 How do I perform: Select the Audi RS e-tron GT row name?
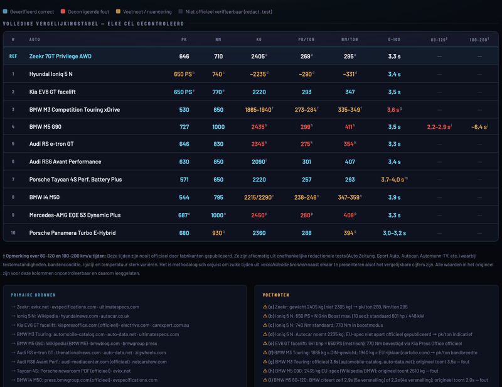coord(51,144)
